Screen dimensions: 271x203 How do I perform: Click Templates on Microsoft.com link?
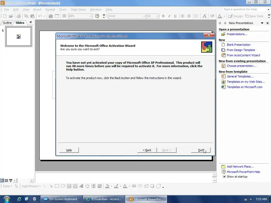point(245,87)
